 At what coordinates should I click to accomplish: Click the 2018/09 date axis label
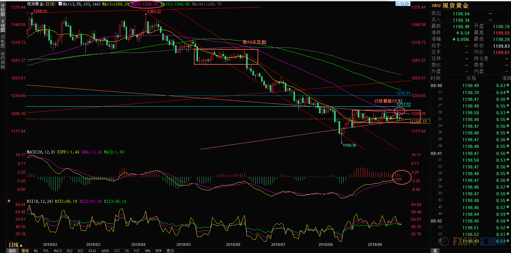click(x=375, y=244)
